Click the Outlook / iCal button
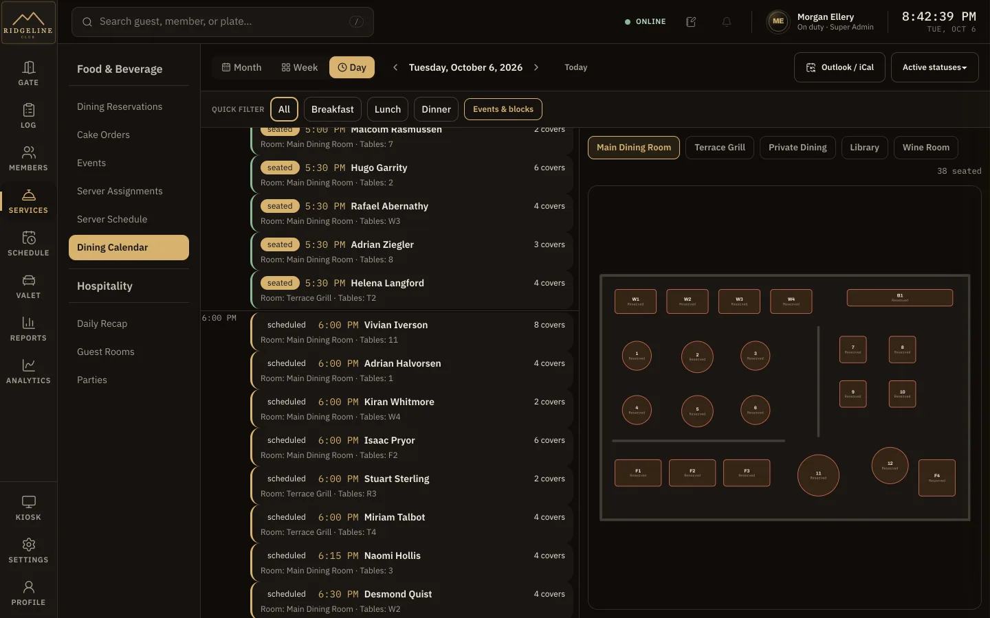 [839, 67]
